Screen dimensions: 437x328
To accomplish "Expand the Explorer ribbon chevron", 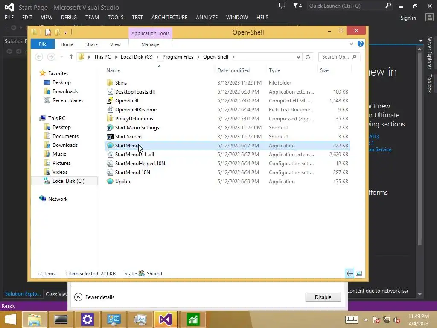I will click(351, 44).
